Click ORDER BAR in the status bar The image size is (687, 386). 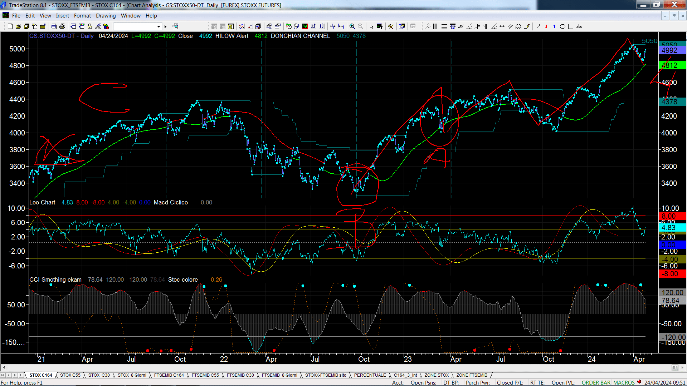coord(596,382)
